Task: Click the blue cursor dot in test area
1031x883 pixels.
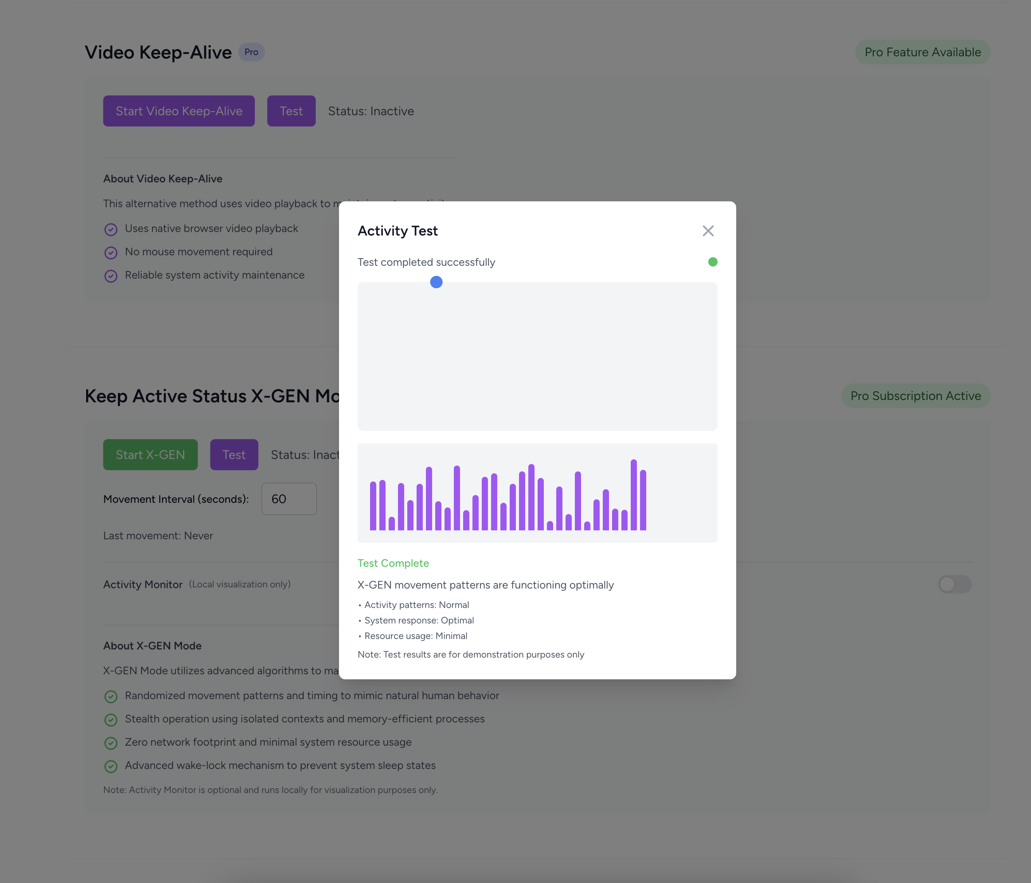Action: pos(436,282)
